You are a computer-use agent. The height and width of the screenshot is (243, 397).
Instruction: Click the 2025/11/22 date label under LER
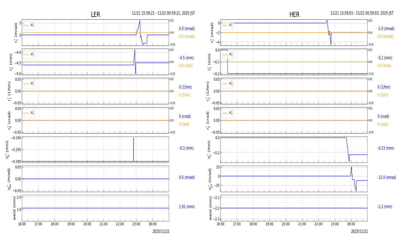(161, 231)
